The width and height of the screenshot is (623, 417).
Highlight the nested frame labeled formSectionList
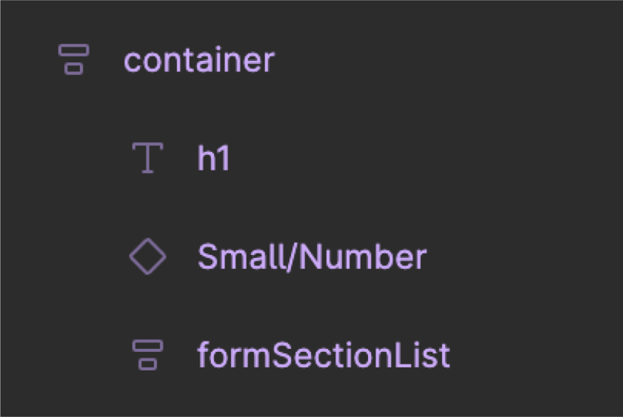pos(323,355)
